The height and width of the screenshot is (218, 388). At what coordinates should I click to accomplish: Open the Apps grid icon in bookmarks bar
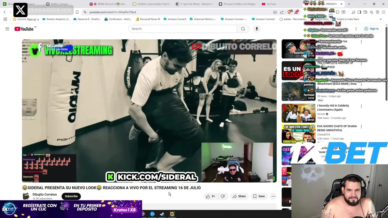(5, 19)
